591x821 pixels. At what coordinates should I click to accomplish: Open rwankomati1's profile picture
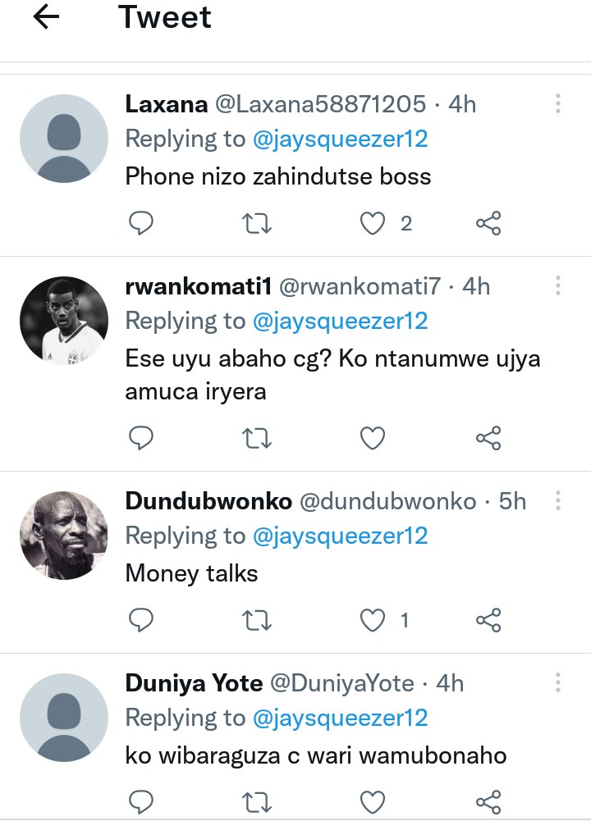click(x=64, y=320)
